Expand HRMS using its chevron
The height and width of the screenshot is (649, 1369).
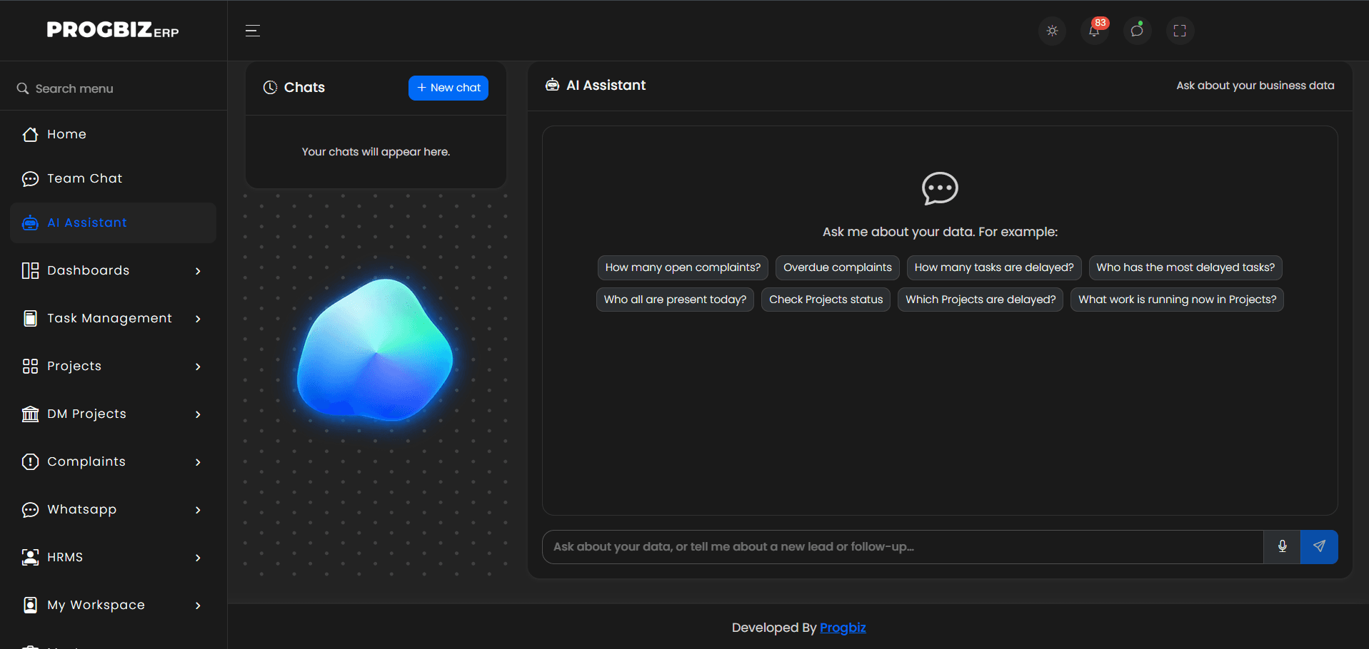point(198,558)
